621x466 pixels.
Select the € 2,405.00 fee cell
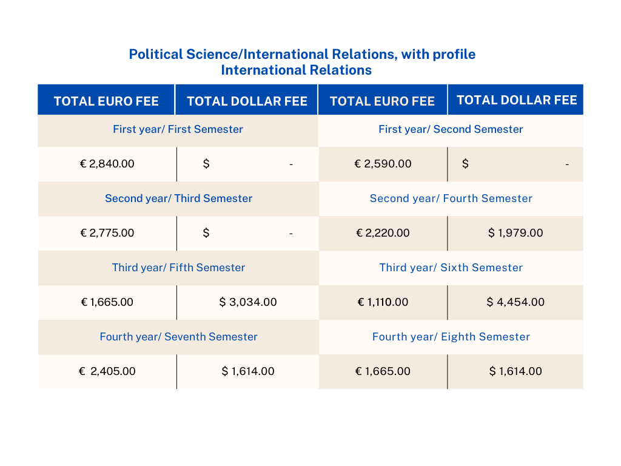point(107,371)
